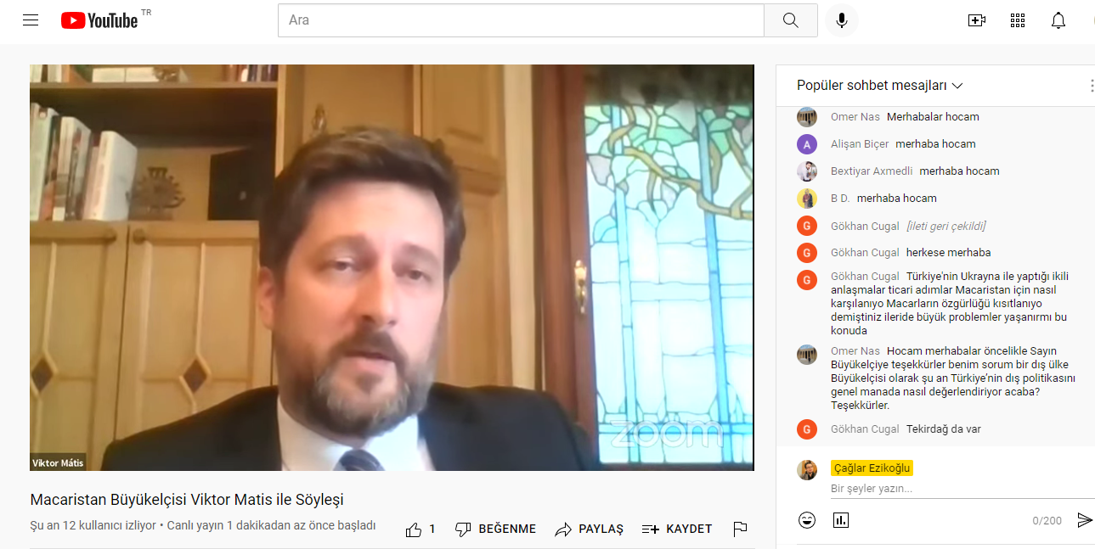
Task: Dislike the video via BEĞENME
Action: [x=496, y=529]
